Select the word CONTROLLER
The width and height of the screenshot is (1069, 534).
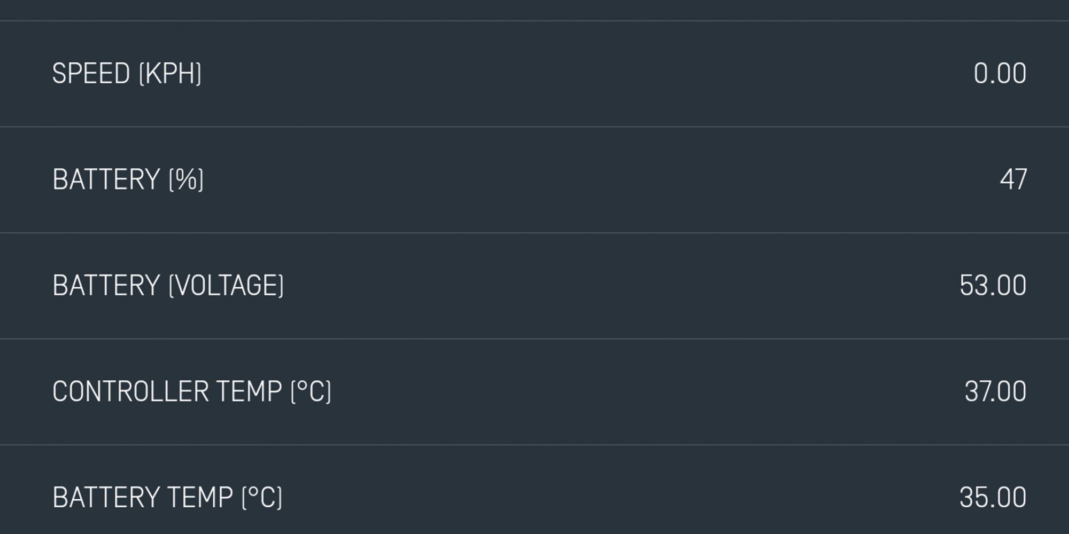130,391
